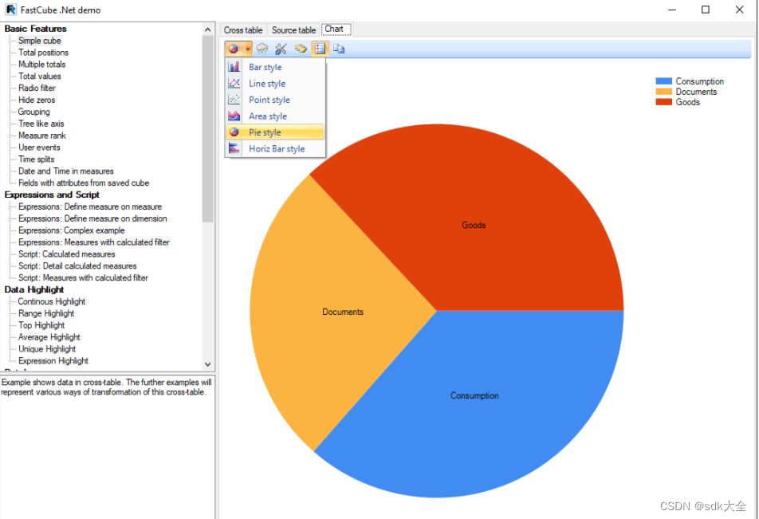Image resolution: width=759 pixels, height=519 pixels.
Task: Select the Bar style icon in menu
Action: click(x=233, y=67)
